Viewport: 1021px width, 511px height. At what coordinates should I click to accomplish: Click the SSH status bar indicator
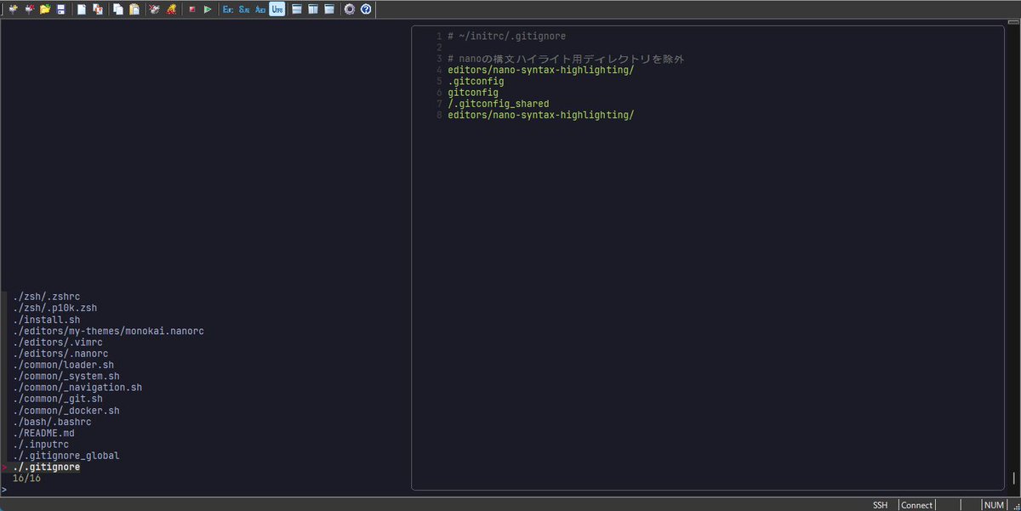pyautogui.click(x=880, y=505)
